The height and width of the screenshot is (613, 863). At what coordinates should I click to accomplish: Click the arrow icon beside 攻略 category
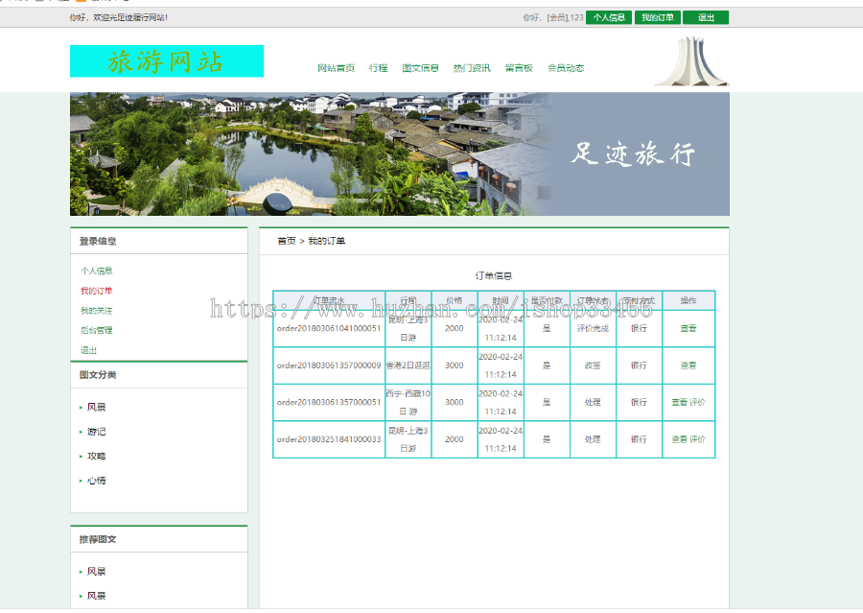tap(81, 456)
